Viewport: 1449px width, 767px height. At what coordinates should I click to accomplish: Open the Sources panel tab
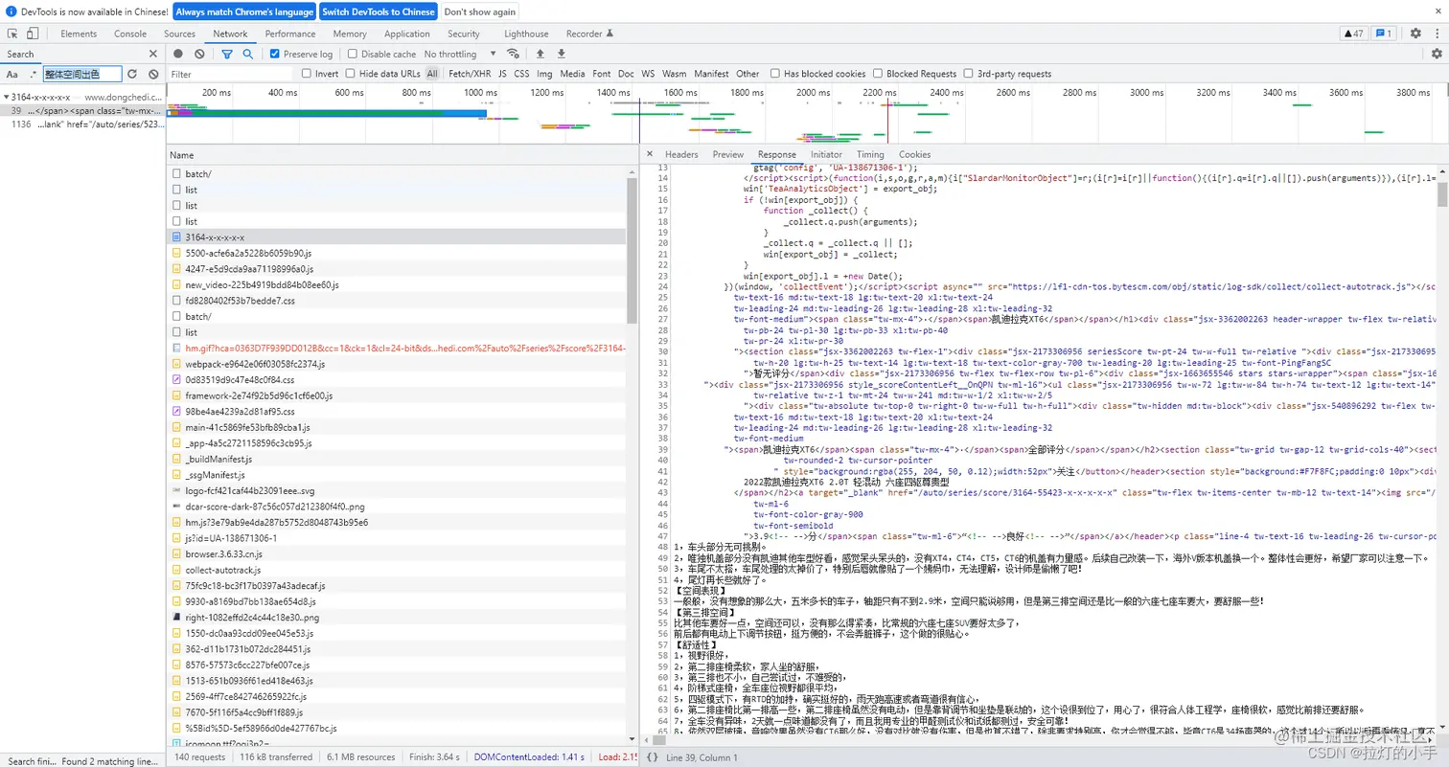point(179,34)
